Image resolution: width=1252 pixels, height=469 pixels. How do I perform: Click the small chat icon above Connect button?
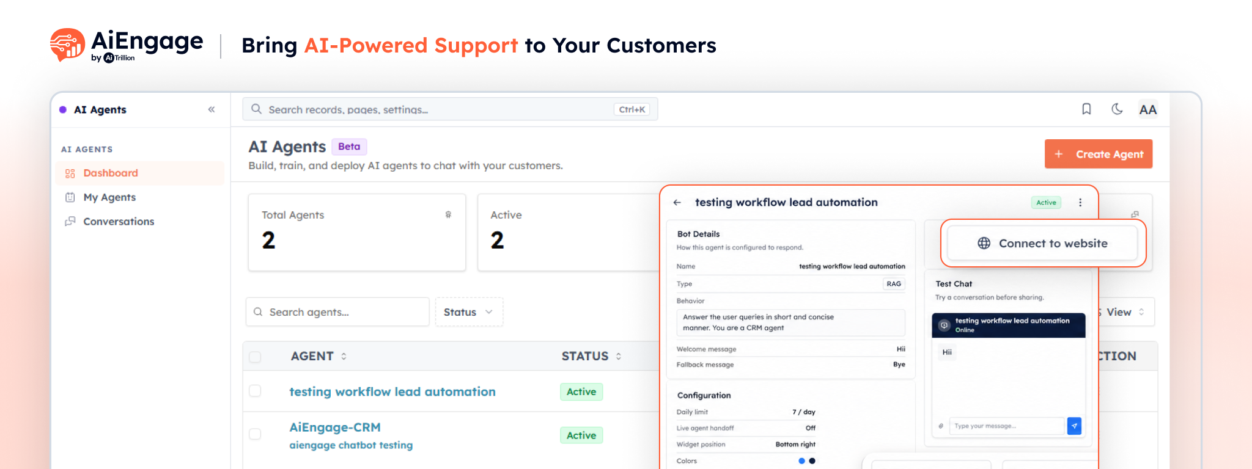pos(1135,214)
